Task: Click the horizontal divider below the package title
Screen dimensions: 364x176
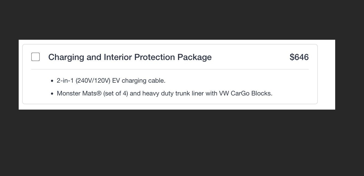Action: tap(170, 69)
